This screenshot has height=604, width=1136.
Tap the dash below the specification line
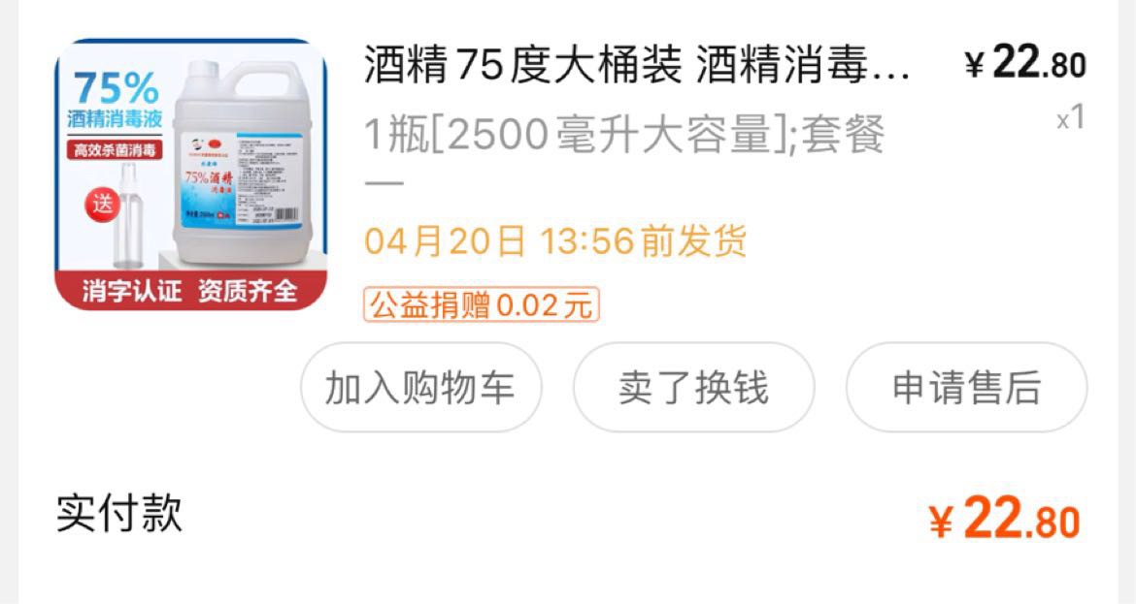coord(384,182)
